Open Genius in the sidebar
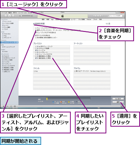 pos(5,51)
